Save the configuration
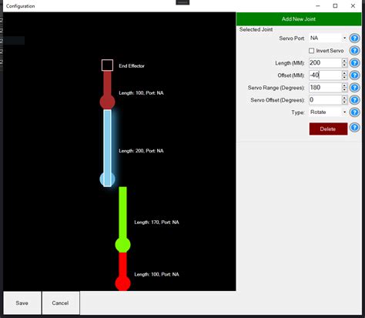This screenshot has width=365, height=318. point(22,303)
